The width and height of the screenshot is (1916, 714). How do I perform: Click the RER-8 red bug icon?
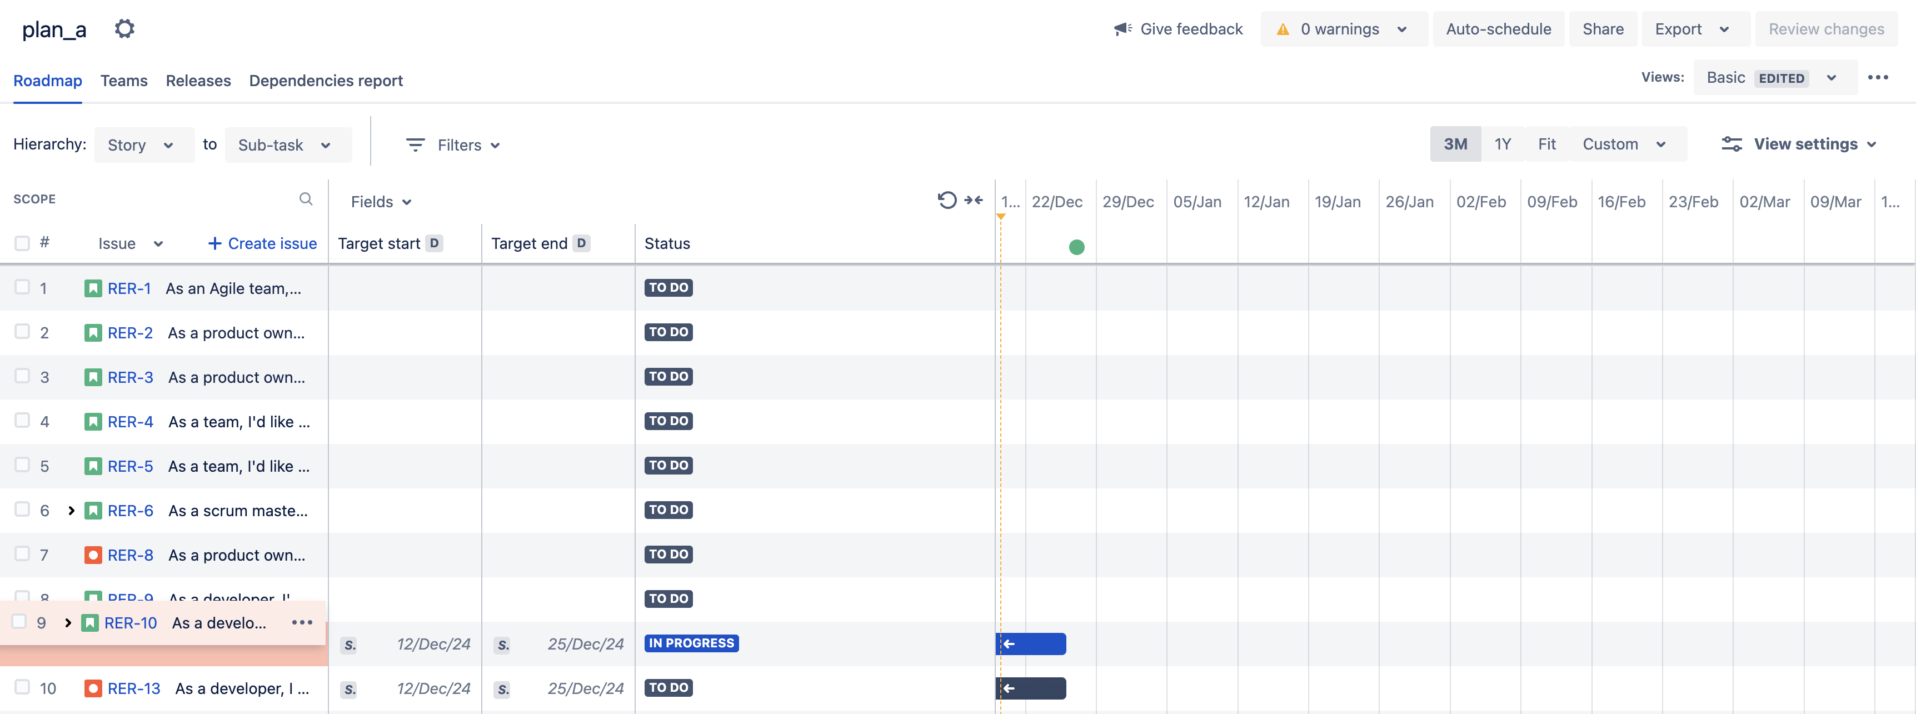tap(93, 555)
